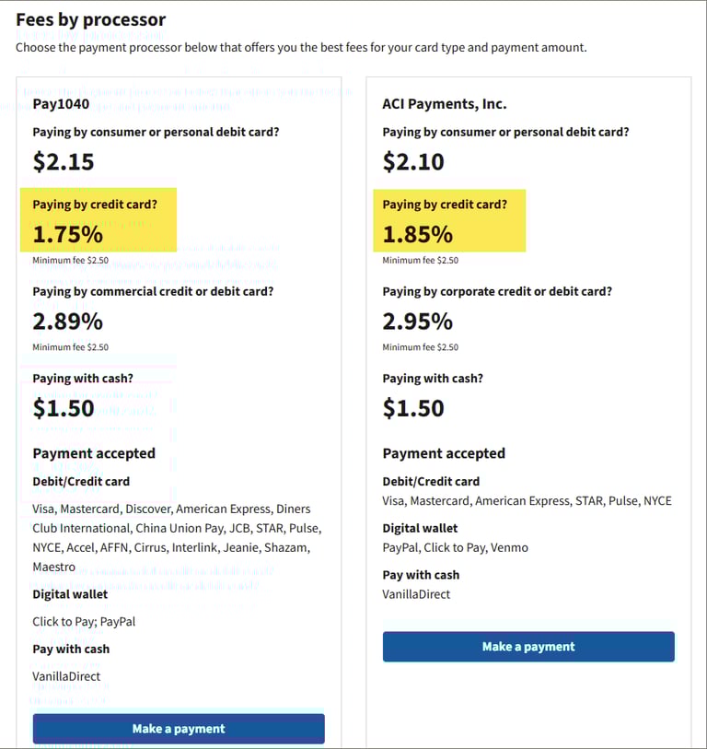This screenshot has width=707, height=749.
Task: Click the Fees by processor heading
Action: pyautogui.click(x=91, y=19)
